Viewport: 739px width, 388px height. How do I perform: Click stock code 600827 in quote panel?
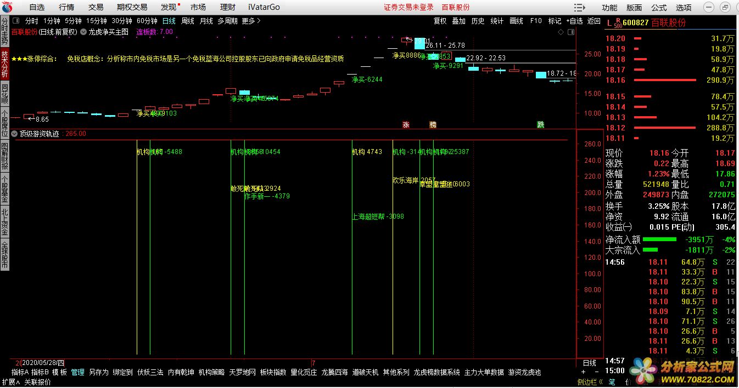point(635,22)
